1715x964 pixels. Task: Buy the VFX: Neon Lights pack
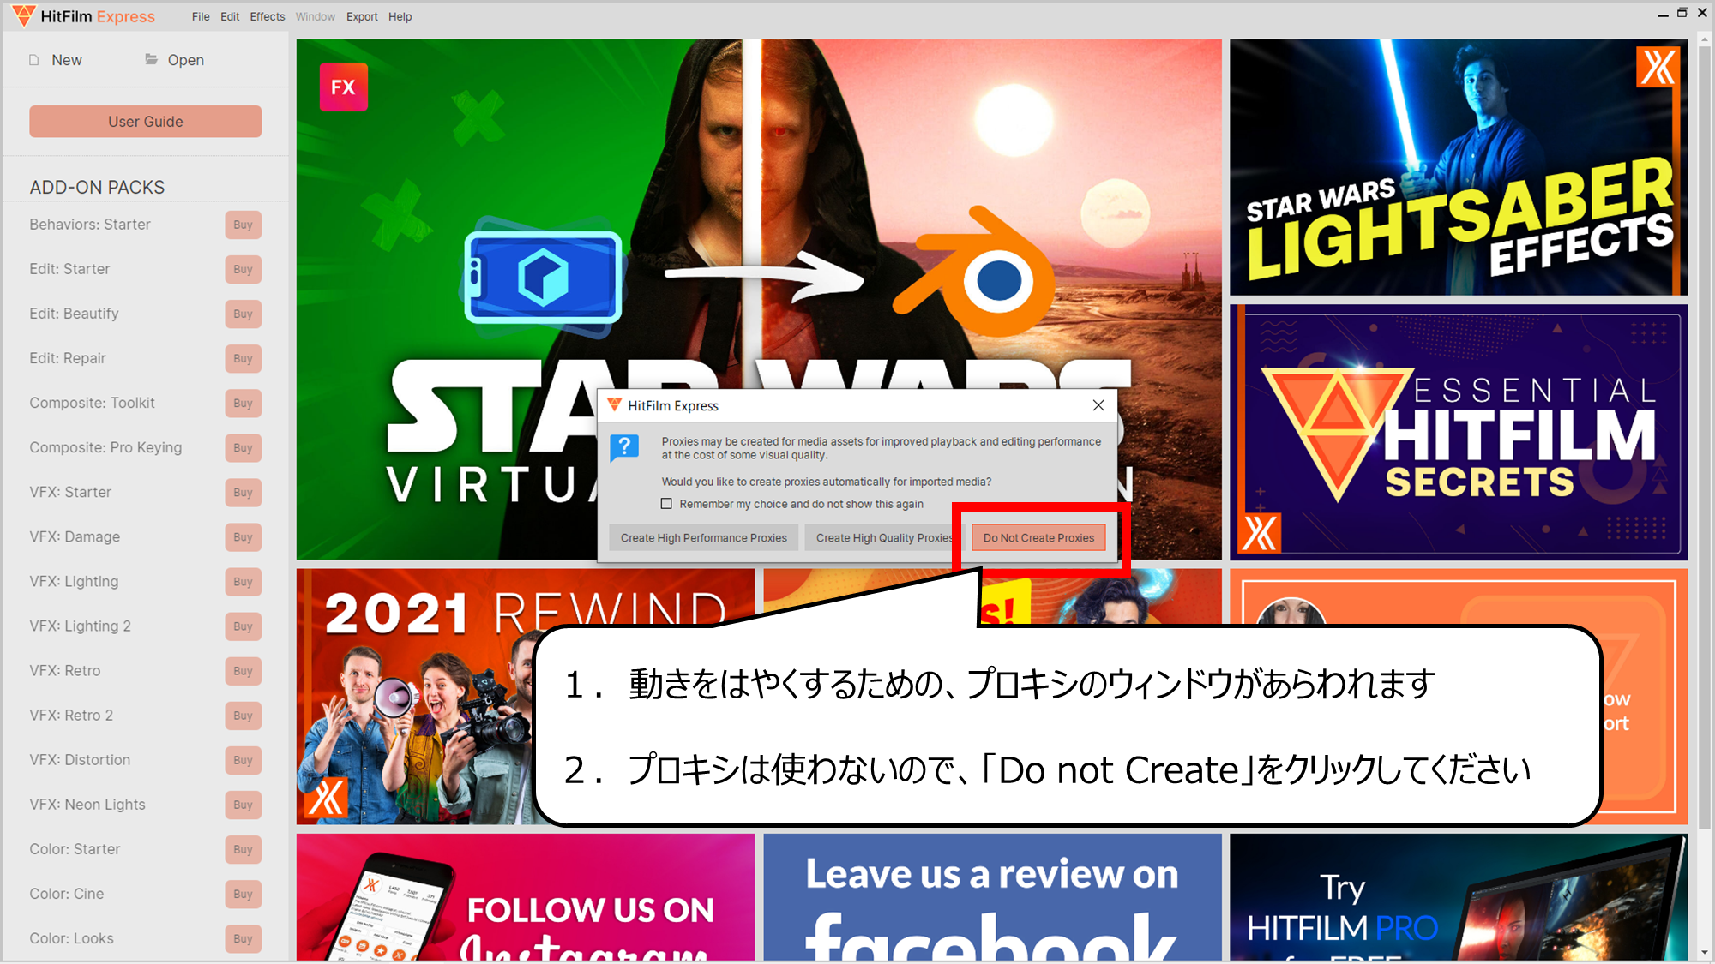click(243, 805)
